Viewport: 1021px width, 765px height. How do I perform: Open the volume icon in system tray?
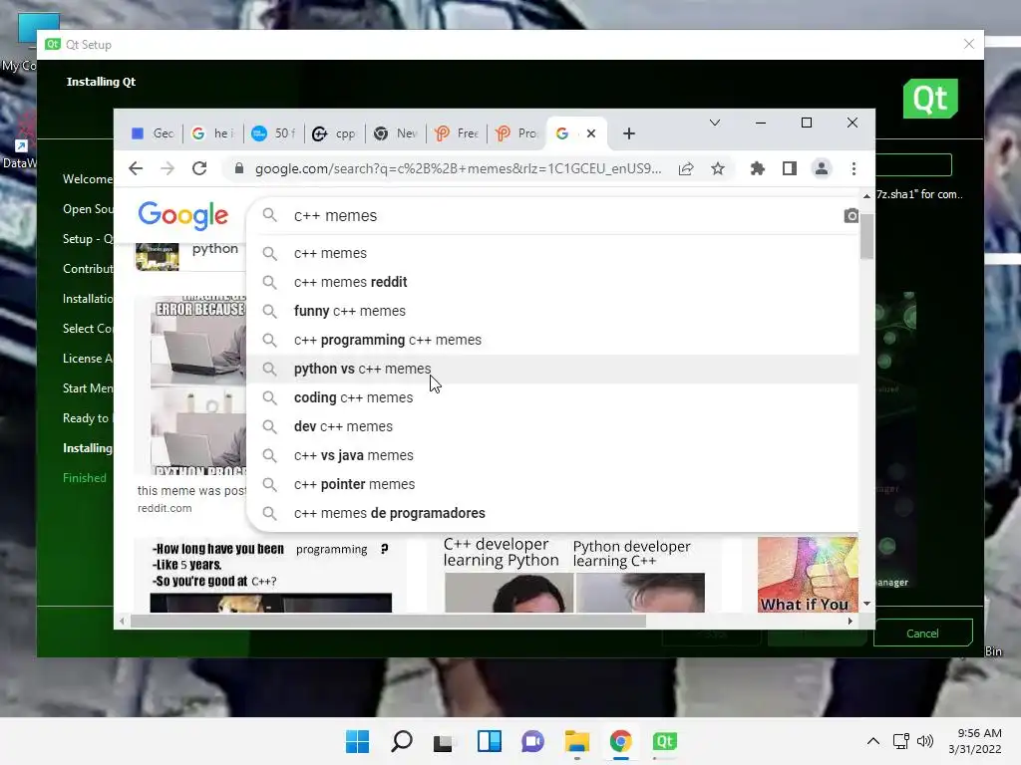tap(924, 741)
